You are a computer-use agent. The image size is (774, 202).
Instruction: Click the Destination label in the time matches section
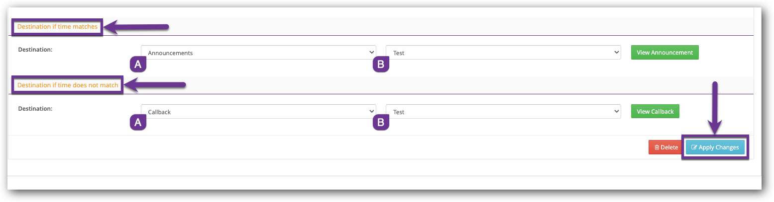35,50
